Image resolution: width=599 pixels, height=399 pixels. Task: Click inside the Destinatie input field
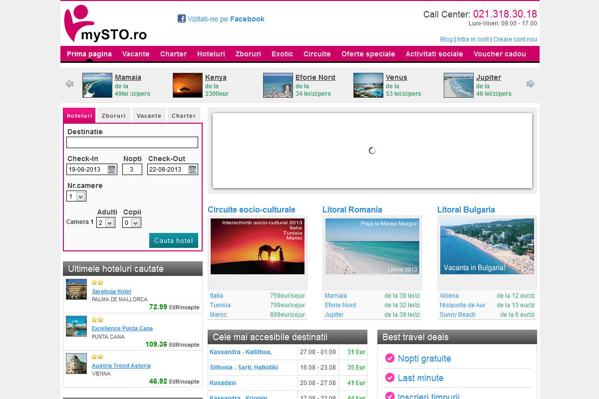(x=132, y=142)
